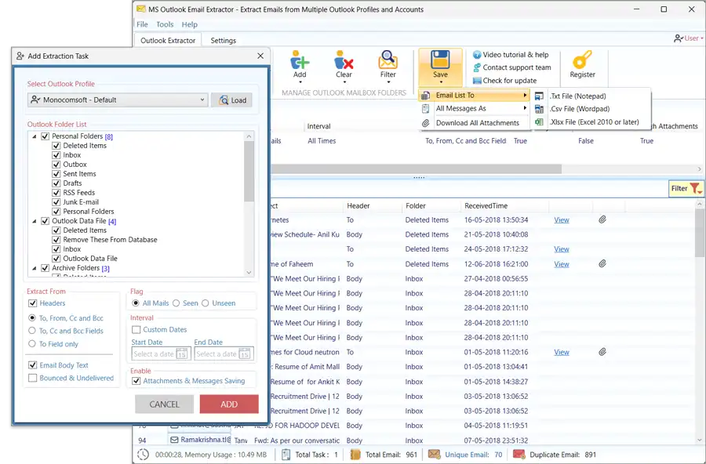The width and height of the screenshot is (706, 464).
Task: Open the Filter button dropdown arrow
Action: tap(388, 82)
